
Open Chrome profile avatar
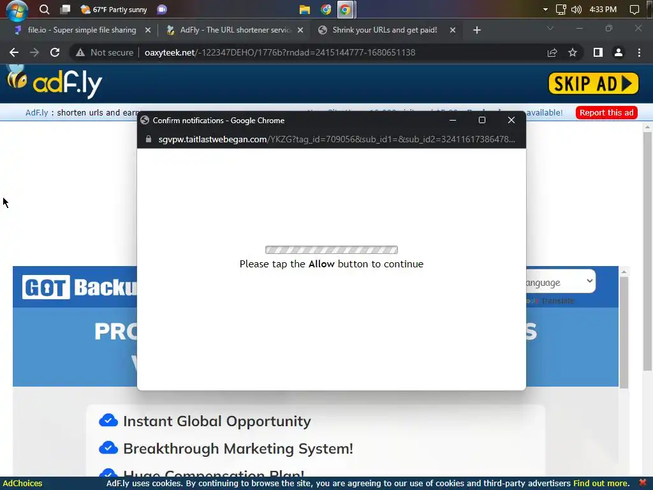[619, 52]
